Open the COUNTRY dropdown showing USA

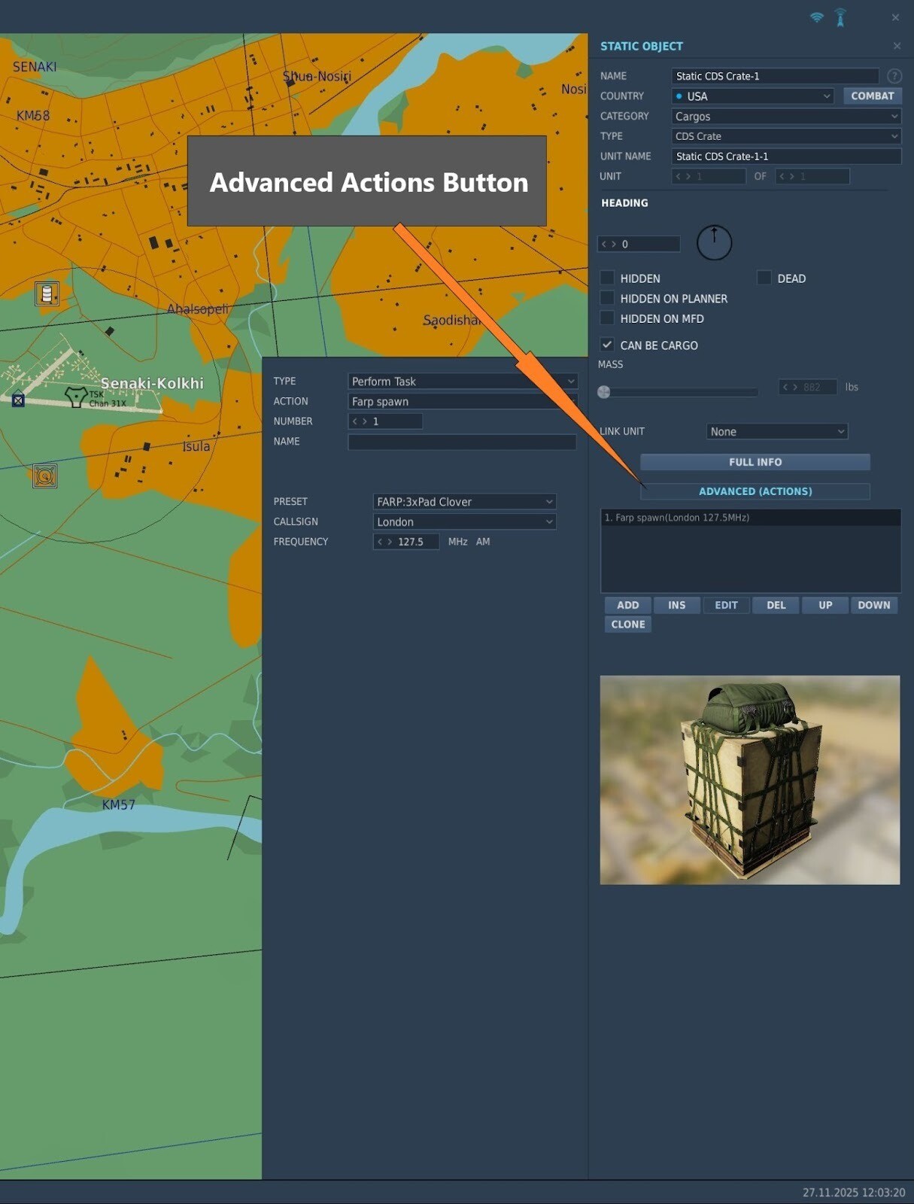click(752, 96)
